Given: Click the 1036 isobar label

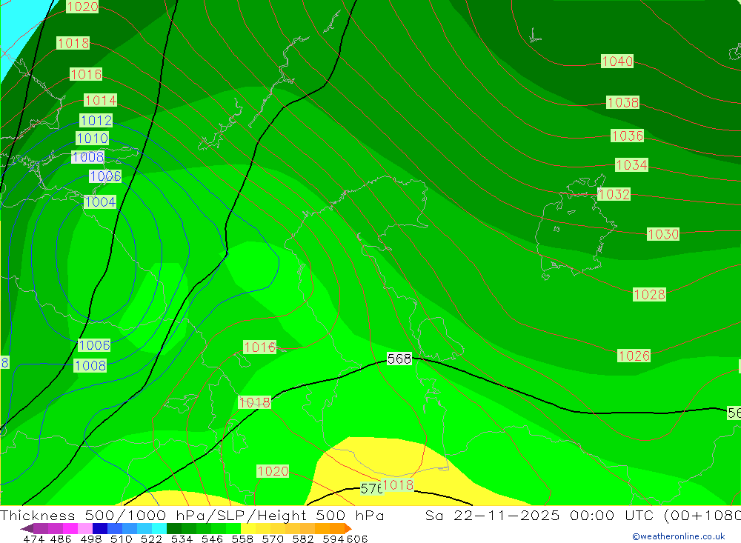Looking at the screenshot, I should point(628,136).
